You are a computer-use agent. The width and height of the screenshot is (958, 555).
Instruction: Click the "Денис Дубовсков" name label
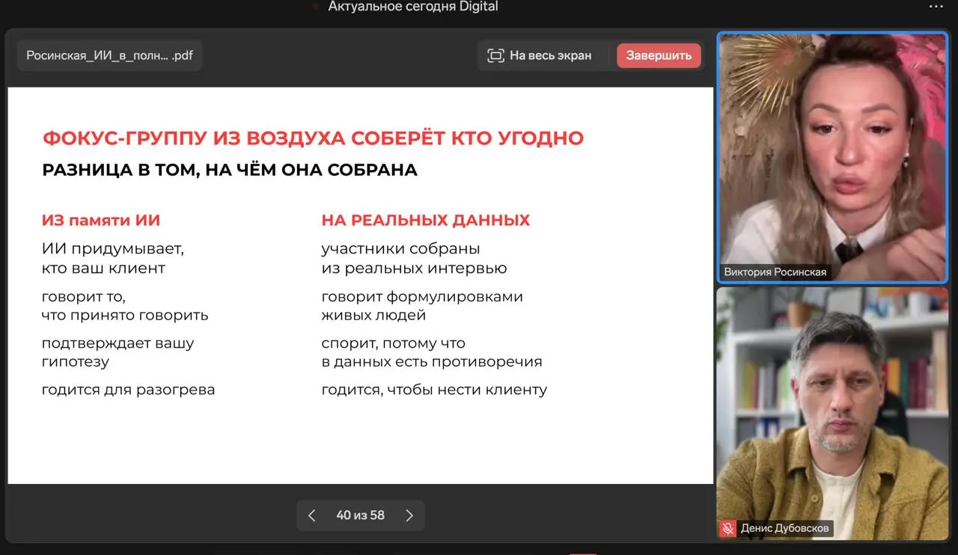(785, 528)
